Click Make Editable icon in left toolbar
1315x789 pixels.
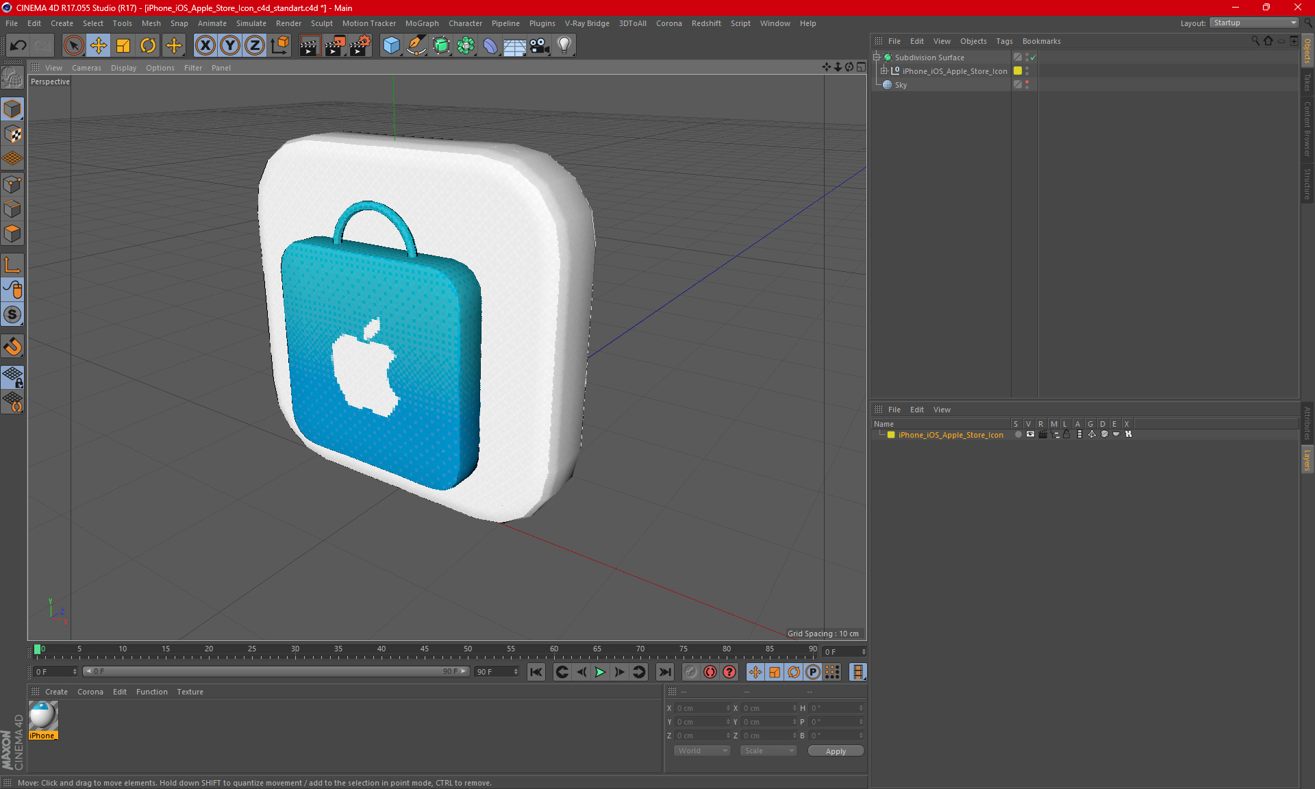tap(12, 78)
